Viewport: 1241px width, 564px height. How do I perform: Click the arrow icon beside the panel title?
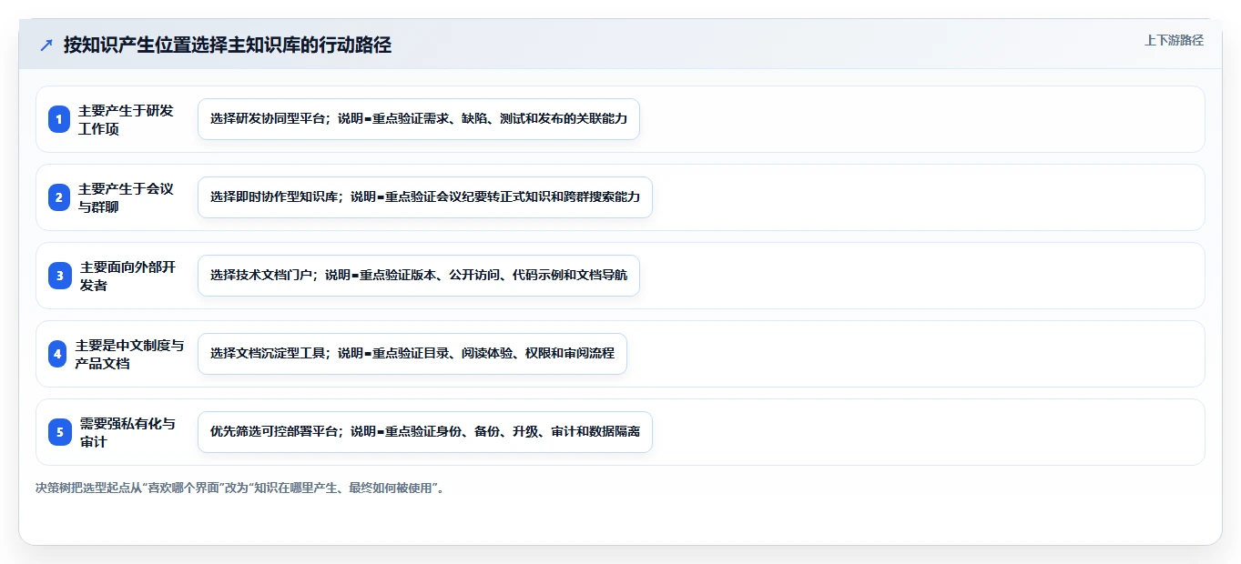46,45
